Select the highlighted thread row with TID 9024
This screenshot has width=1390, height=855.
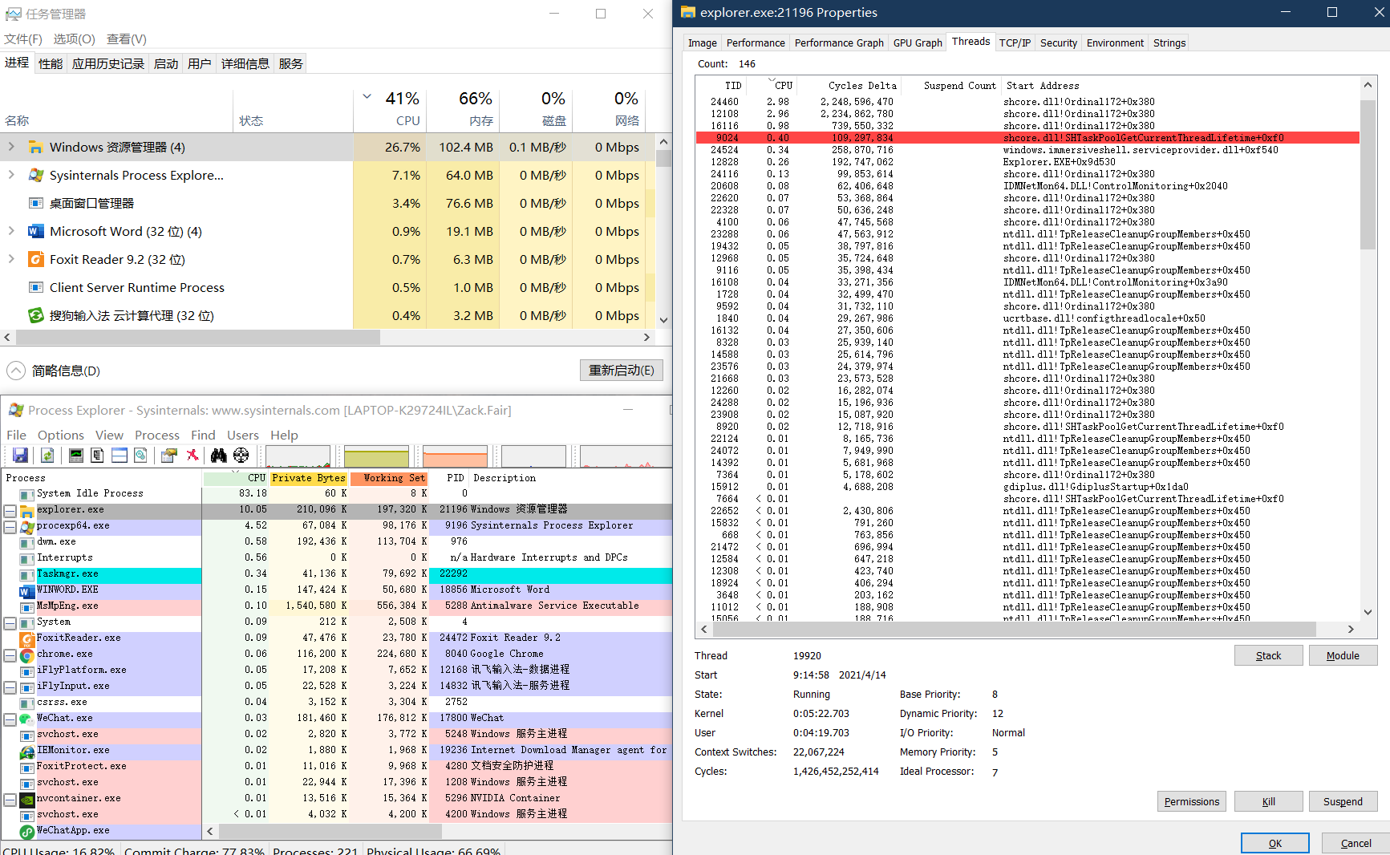[x=1027, y=138]
